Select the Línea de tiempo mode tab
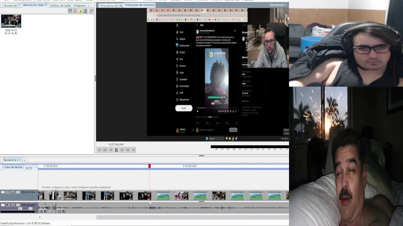 [x=13, y=167]
